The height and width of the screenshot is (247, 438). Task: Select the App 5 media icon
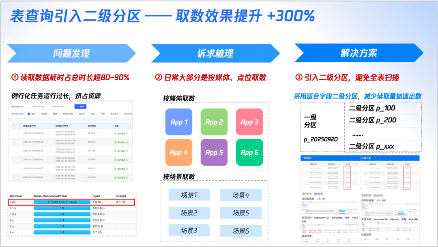214,153
